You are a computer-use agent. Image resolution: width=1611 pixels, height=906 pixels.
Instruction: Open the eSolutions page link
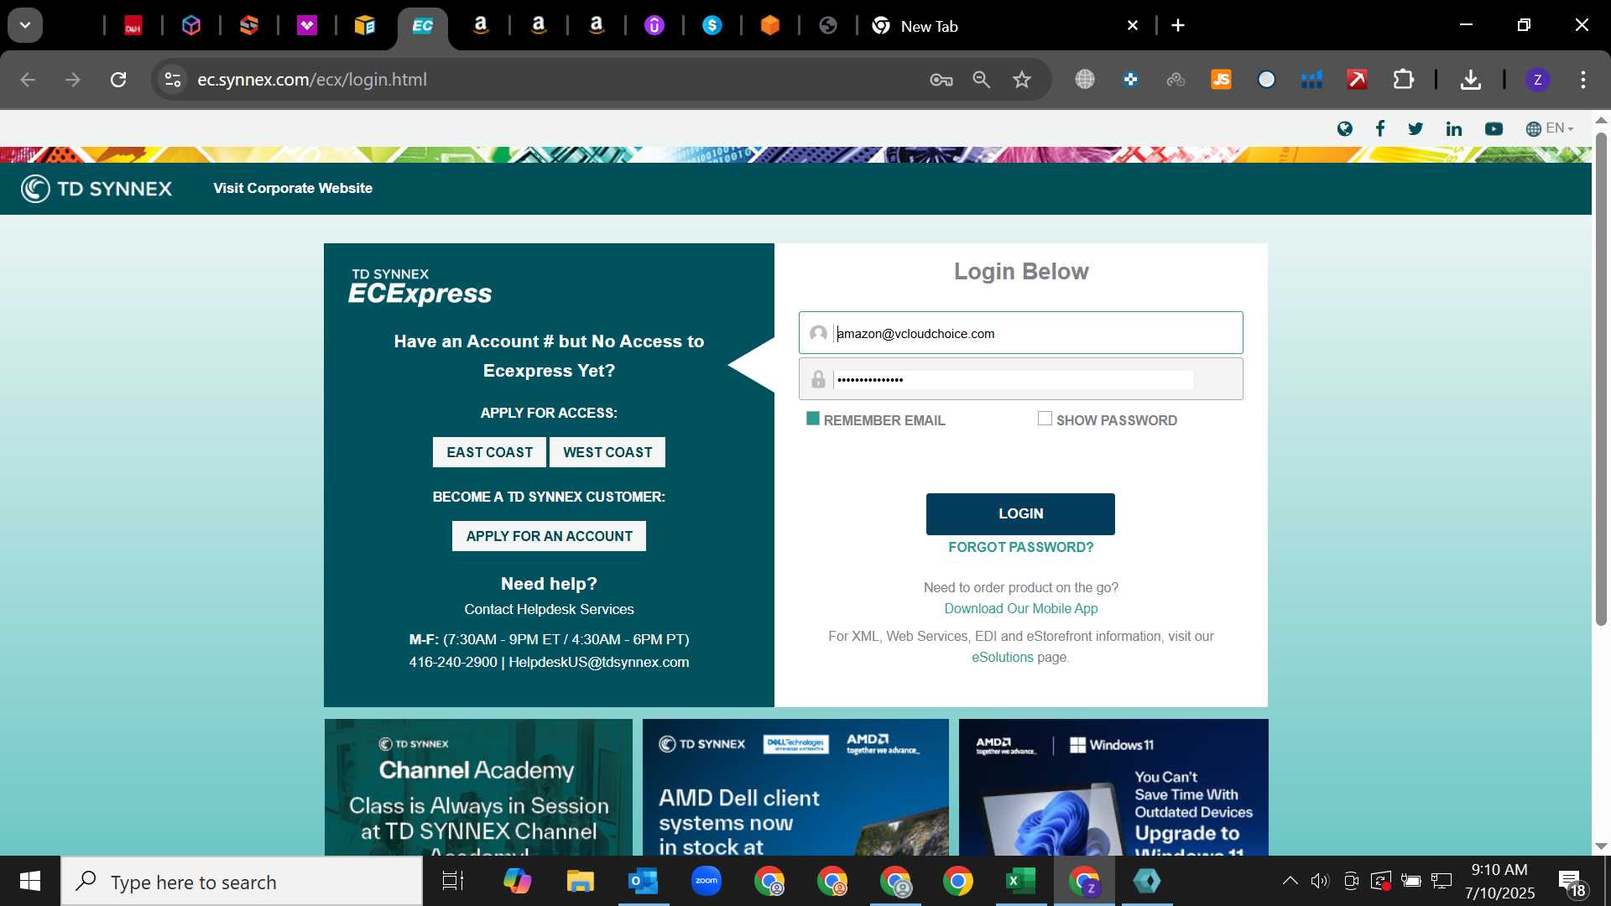pyautogui.click(x=1002, y=657)
